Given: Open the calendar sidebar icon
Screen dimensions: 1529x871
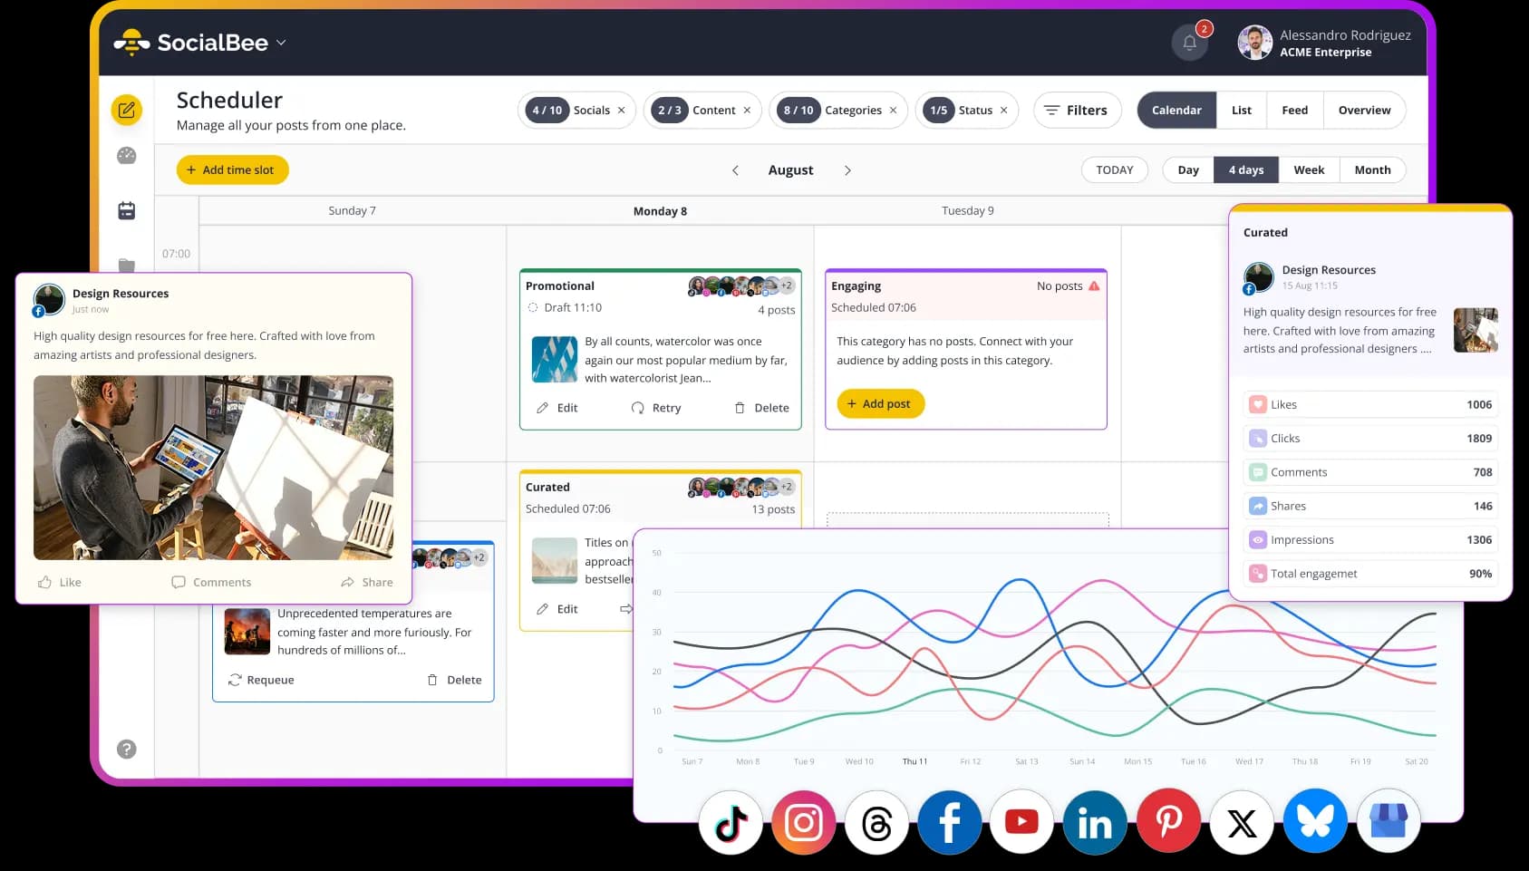Looking at the screenshot, I should [127, 210].
